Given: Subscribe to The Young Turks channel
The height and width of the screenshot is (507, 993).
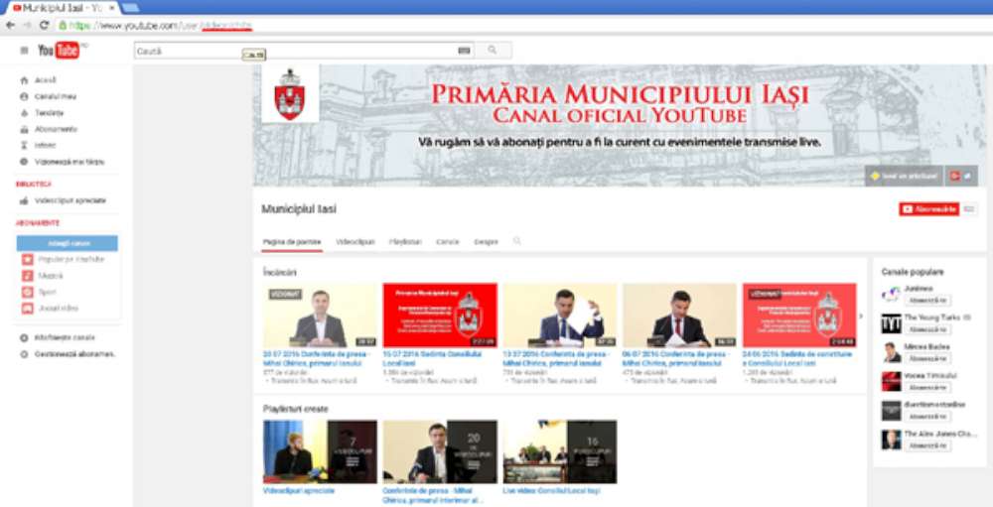Looking at the screenshot, I should tap(927, 329).
